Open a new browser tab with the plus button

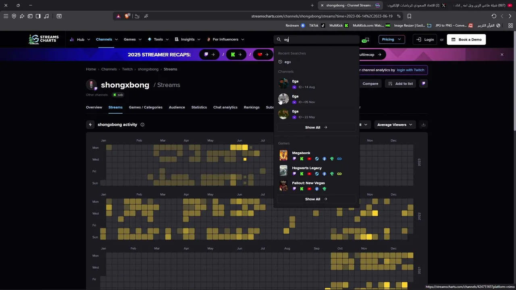coord(312,5)
